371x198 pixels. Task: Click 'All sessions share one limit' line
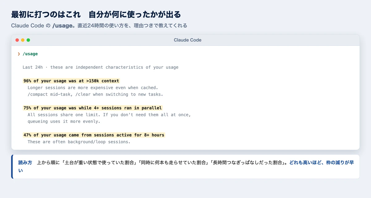click(x=109, y=115)
